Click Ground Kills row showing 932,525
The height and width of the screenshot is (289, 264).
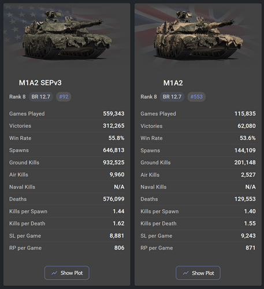(x=67, y=162)
